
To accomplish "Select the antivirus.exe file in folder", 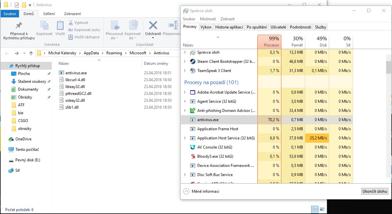I will [x=76, y=73].
